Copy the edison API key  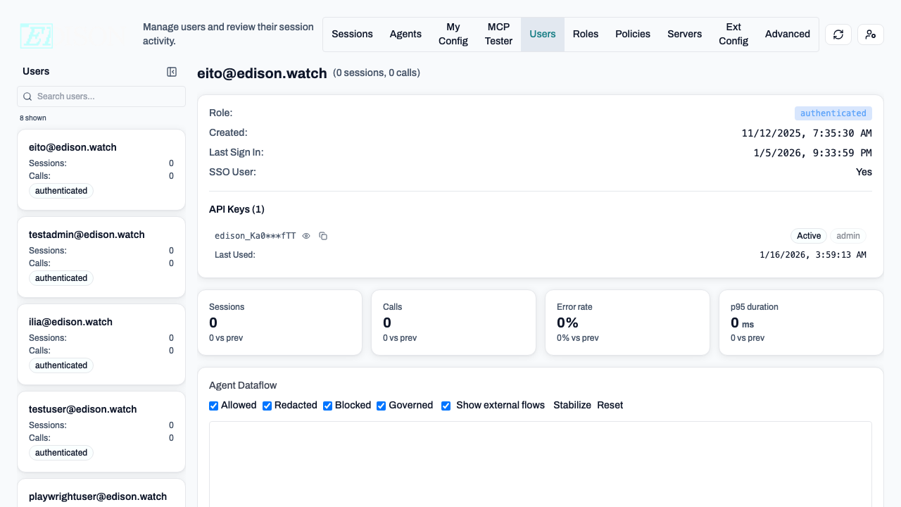click(x=323, y=236)
